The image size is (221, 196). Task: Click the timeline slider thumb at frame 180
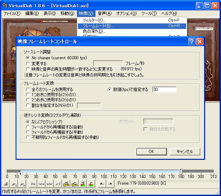[181, 171]
